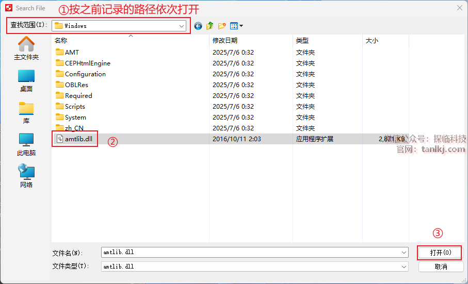Go back using the blue arrow icon
The width and height of the screenshot is (468, 284).
(198, 26)
